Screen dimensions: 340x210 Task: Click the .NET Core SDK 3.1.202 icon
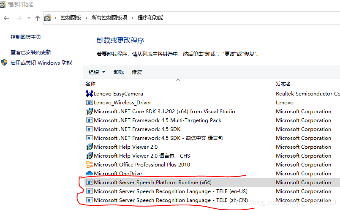pos(90,111)
